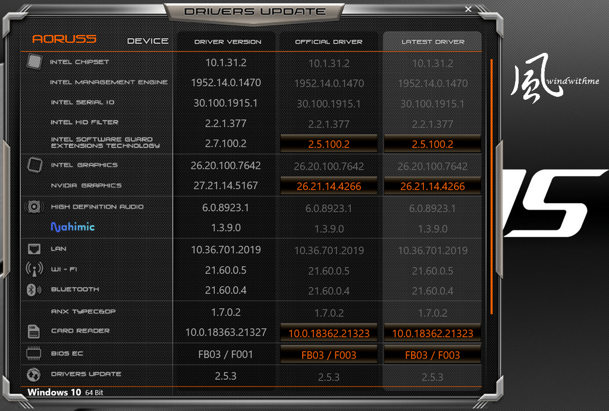Screen dimensions: 609x411
Task: Click latest Card Reader driver 10.0.18362.21323
Action: [432, 333]
